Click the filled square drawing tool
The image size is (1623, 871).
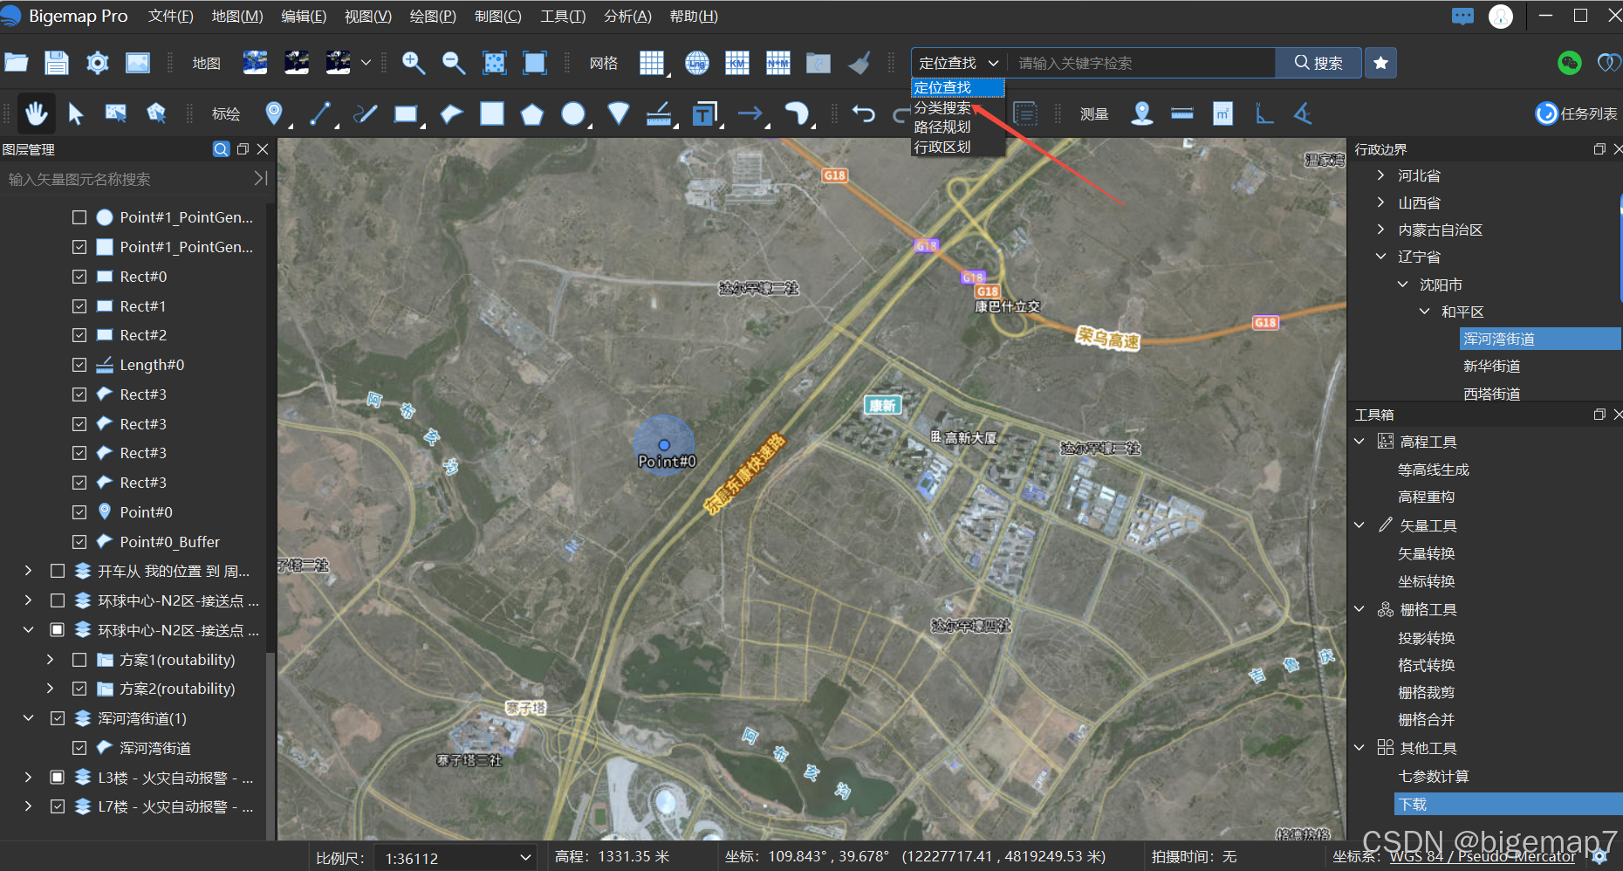pyautogui.click(x=492, y=113)
